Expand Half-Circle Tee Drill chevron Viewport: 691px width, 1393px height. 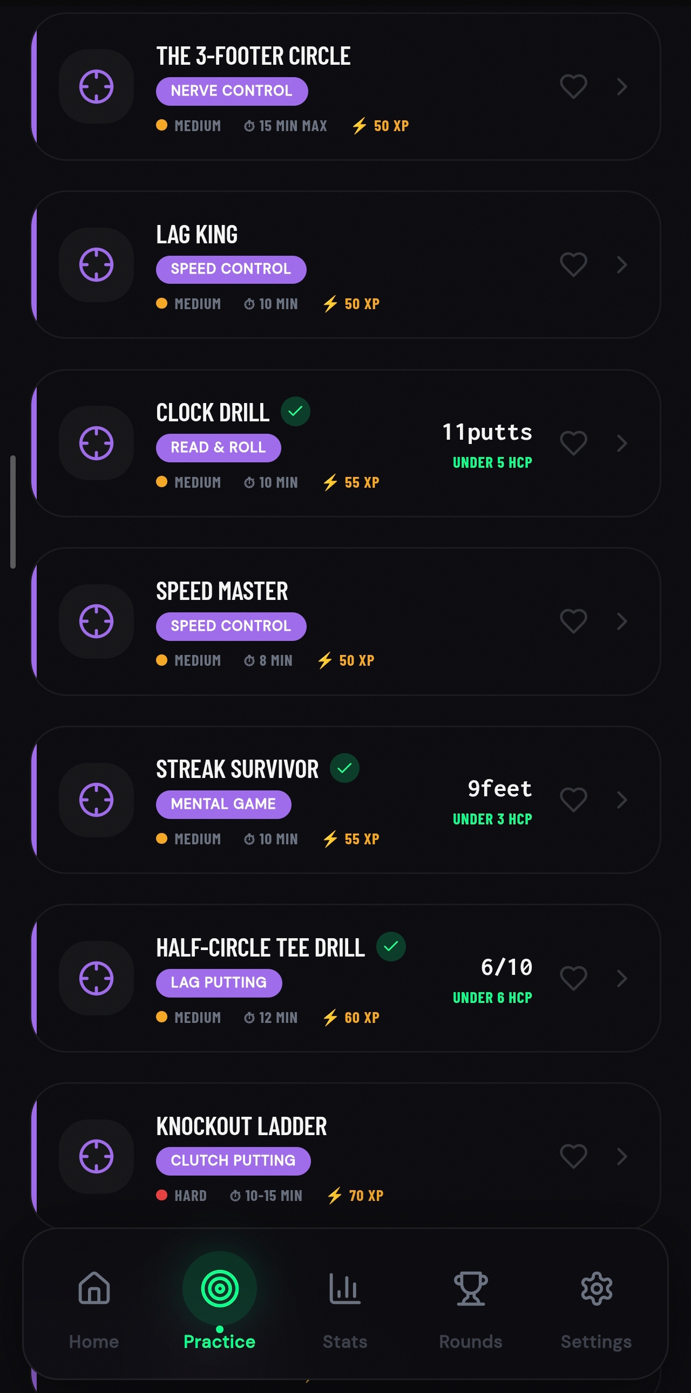click(622, 978)
